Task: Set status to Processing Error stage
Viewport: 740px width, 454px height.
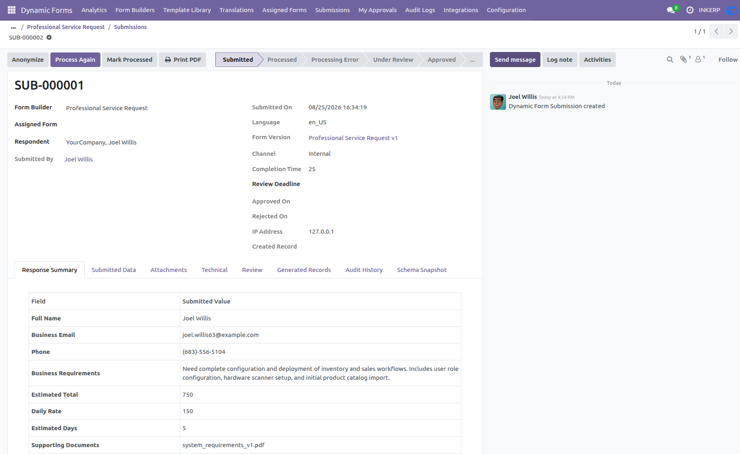Action: [335, 60]
